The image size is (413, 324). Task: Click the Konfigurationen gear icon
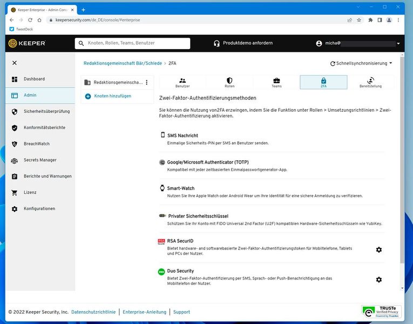coord(15,209)
